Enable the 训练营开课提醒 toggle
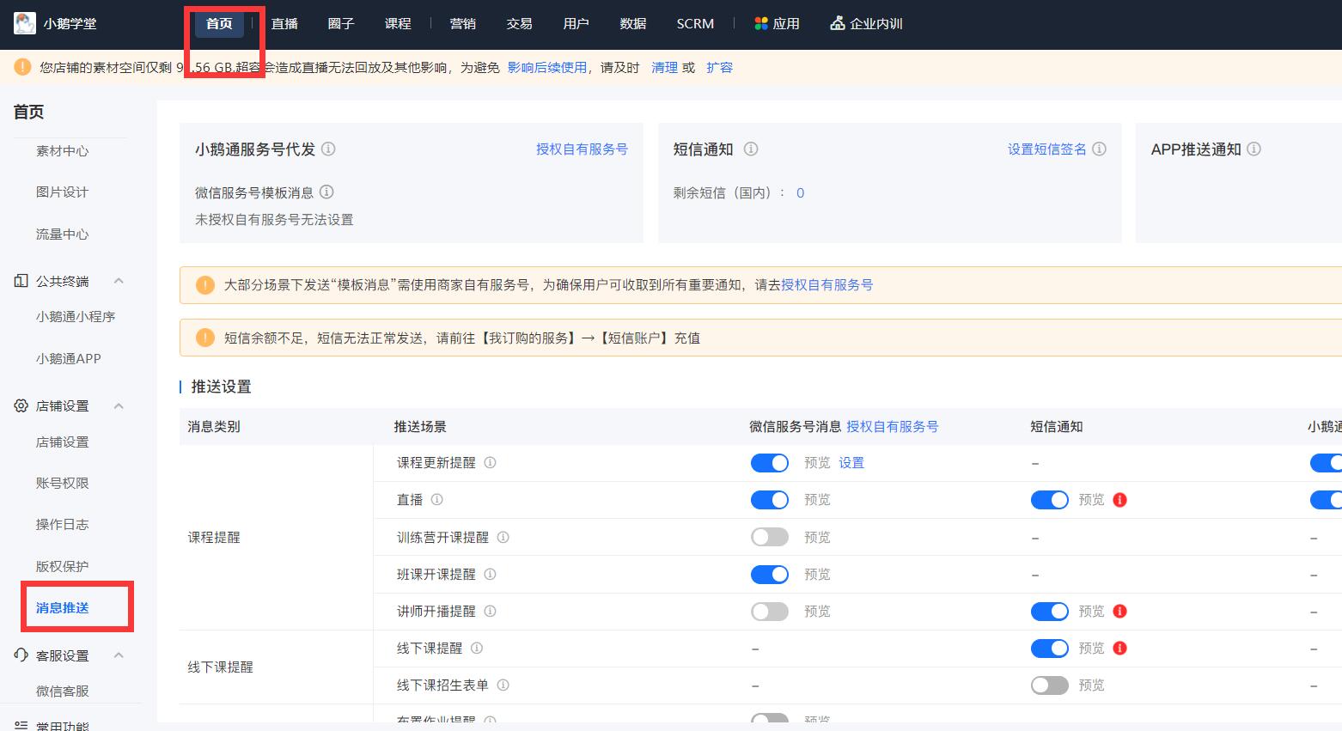The height and width of the screenshot is (731, 1342). [769, 536]
